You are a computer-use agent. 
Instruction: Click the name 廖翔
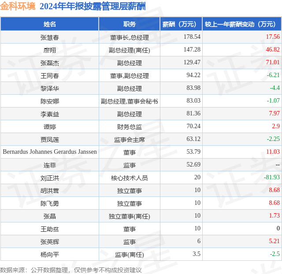pos(50,50)
